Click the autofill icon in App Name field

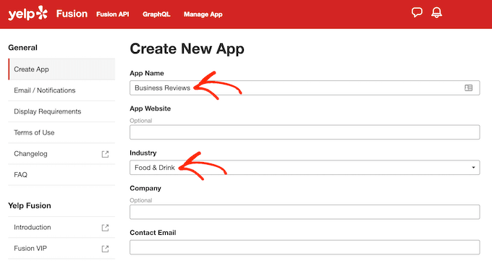pyautogui.click(x=468, y=87)
